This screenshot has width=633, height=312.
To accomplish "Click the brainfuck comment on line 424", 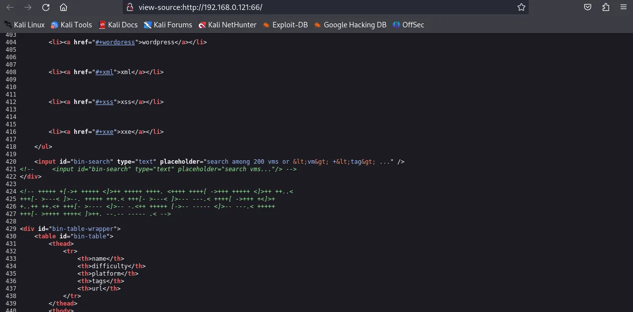I will (157, 192).
